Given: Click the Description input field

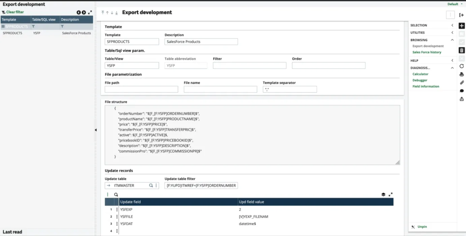Looking at the screenshot, I should pyautogui.click(x=201, y=42).
